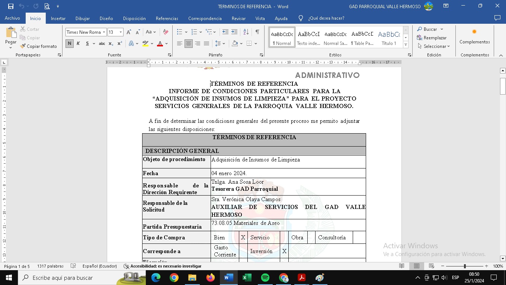This screenshot has width=506, height=285.
Task: Click the clear formatting eraser icon
Action: coord(166,32)
